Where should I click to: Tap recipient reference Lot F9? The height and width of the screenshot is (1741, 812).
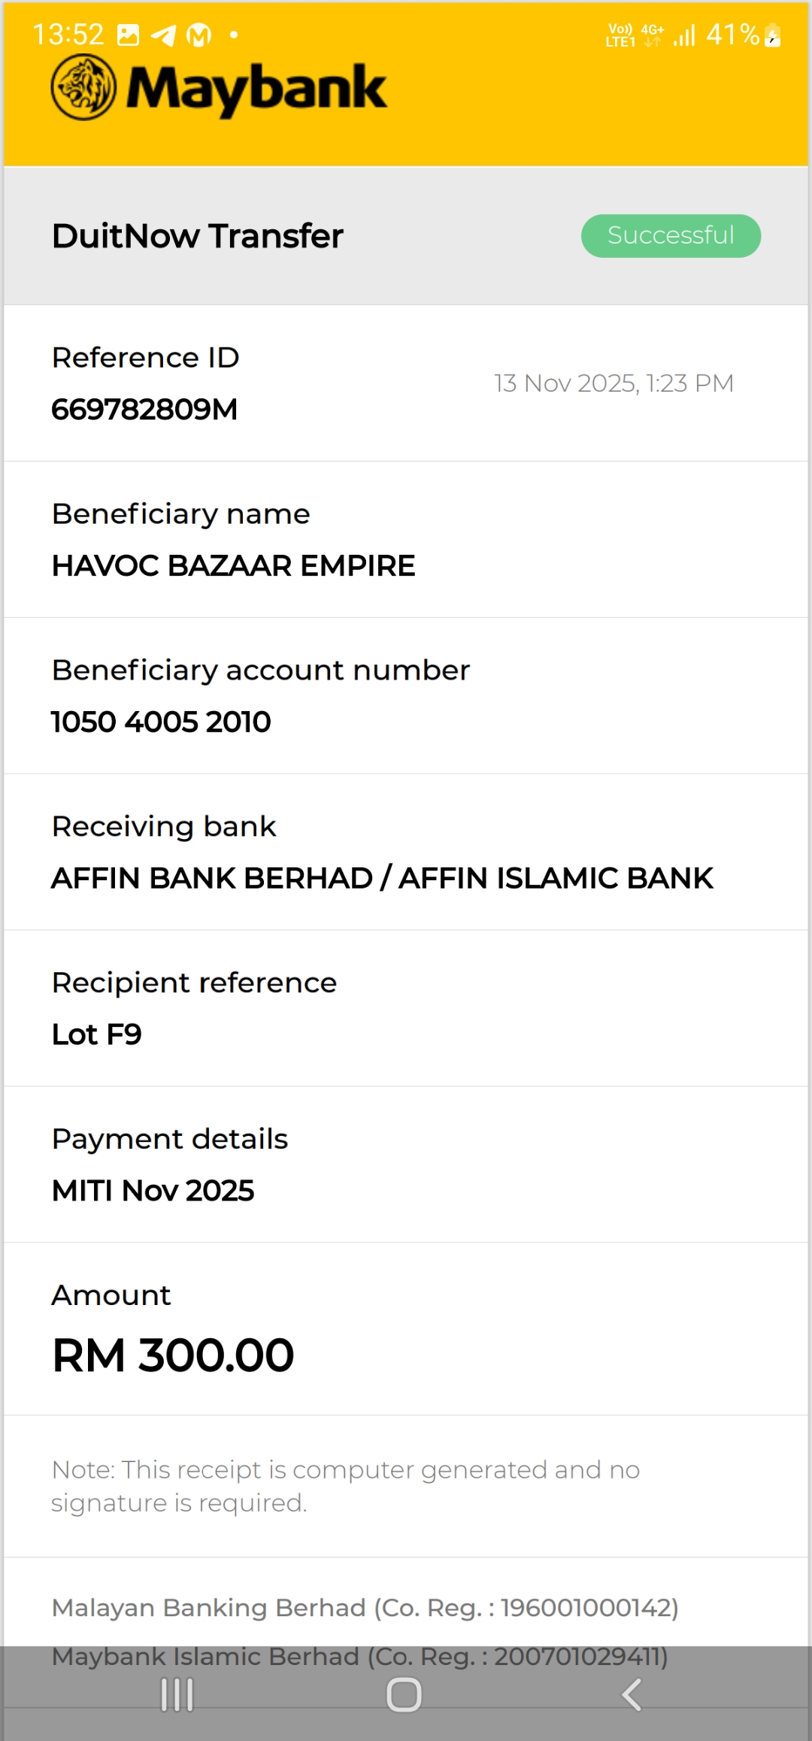tap(96, 1035)
